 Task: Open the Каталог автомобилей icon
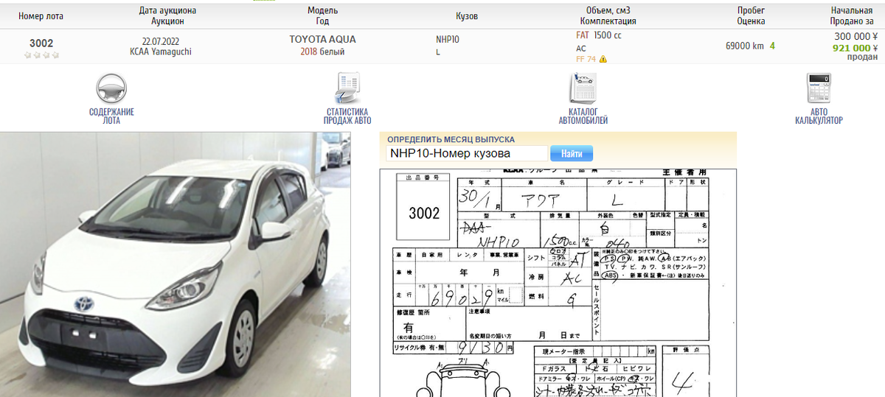[583, 88]
